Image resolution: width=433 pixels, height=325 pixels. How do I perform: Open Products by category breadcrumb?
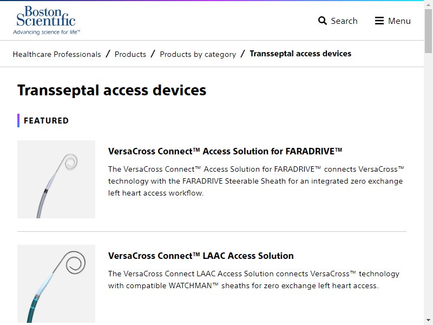coord(198,54)
